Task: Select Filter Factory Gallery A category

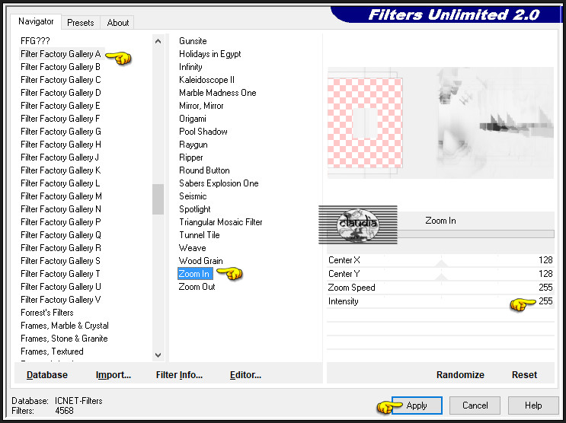Action: (x=61, y=54)
